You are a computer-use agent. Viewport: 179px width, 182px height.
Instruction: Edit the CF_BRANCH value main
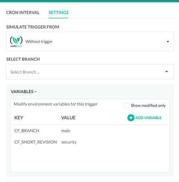[66, 131]
